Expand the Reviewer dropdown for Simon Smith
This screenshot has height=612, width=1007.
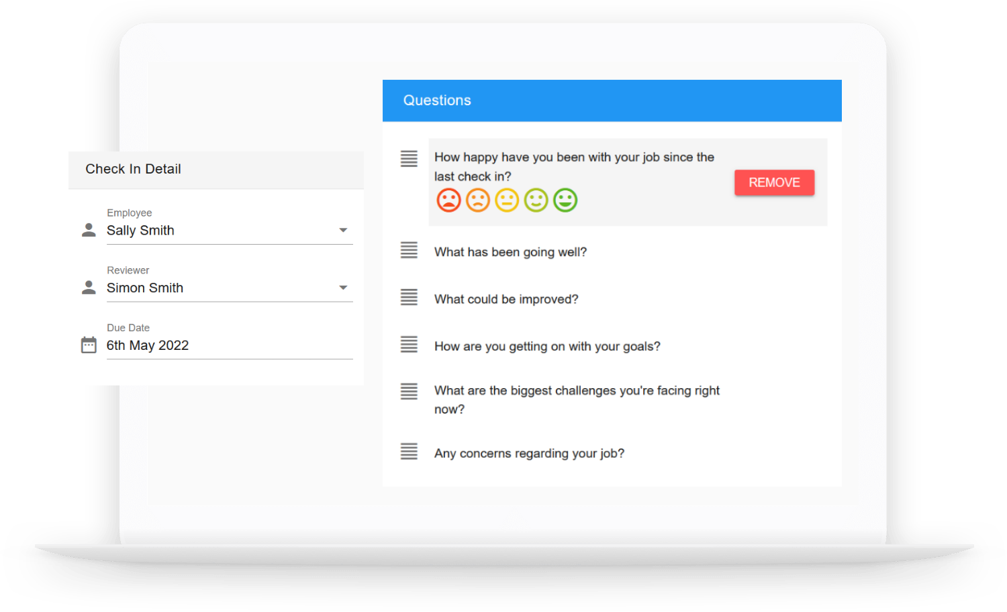tap(344, 287)
